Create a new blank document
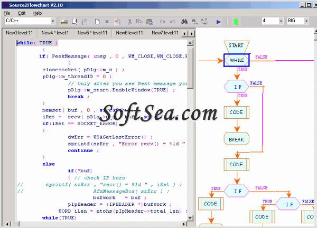 click(97, 22)
